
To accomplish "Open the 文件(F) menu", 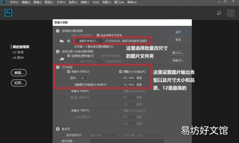I will [14, 2].
